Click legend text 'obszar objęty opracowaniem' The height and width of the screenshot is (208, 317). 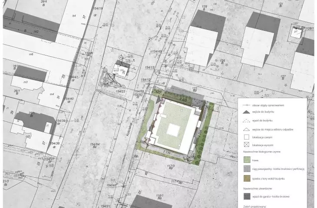coord(268,105)
